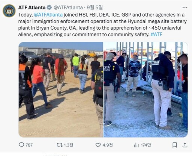Click the retweet arrows icon
Image resolution: width=192 pixels, height=156 pixels.
coord(60,145)
